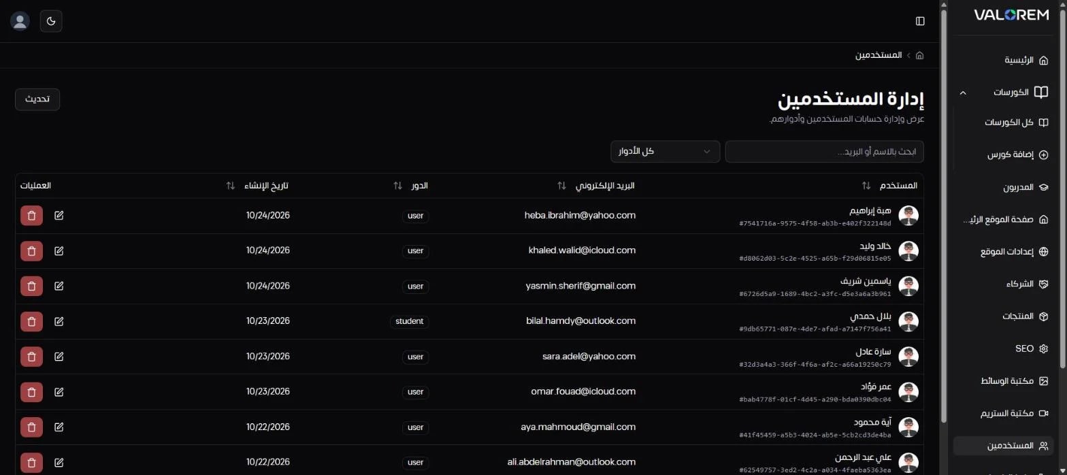This screenshot has height=475, width=1067.
Task: Edit user سارة عادل
Action: tap(59, 357)
